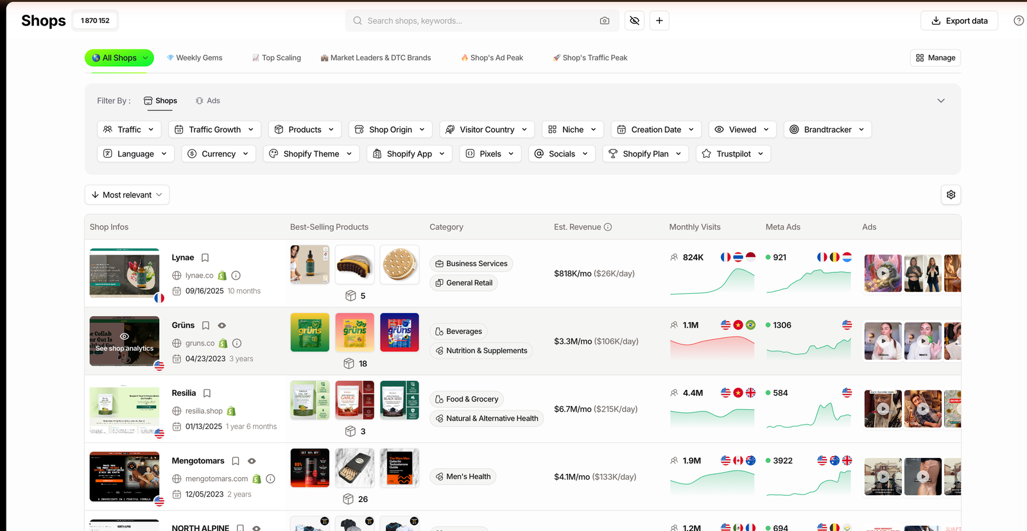This screenshot has width=1027, height=531.
Task: Click the info icon beside mengotomars.com
Action: (271, 479)
